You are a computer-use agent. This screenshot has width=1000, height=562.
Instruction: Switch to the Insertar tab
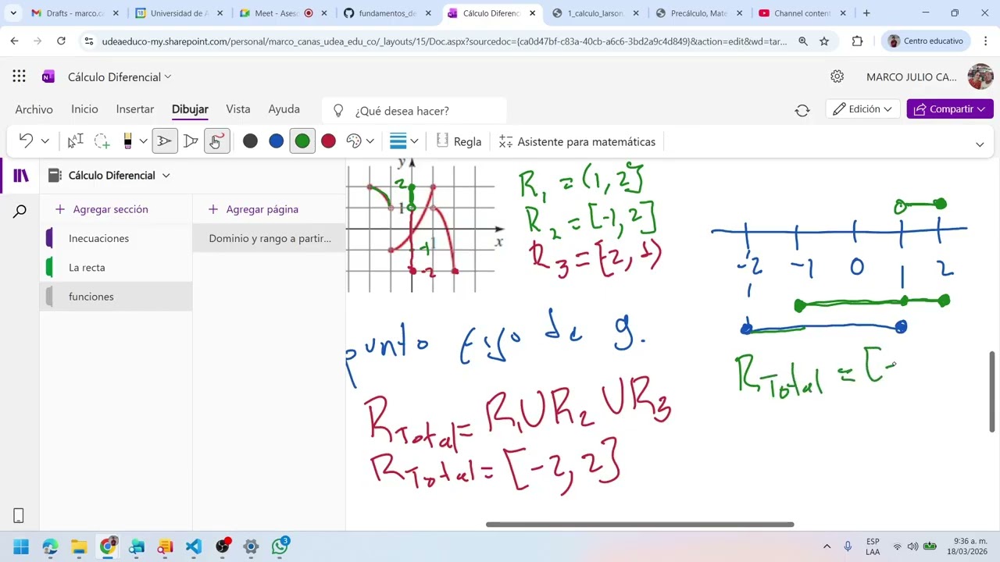tap(135, 109)
